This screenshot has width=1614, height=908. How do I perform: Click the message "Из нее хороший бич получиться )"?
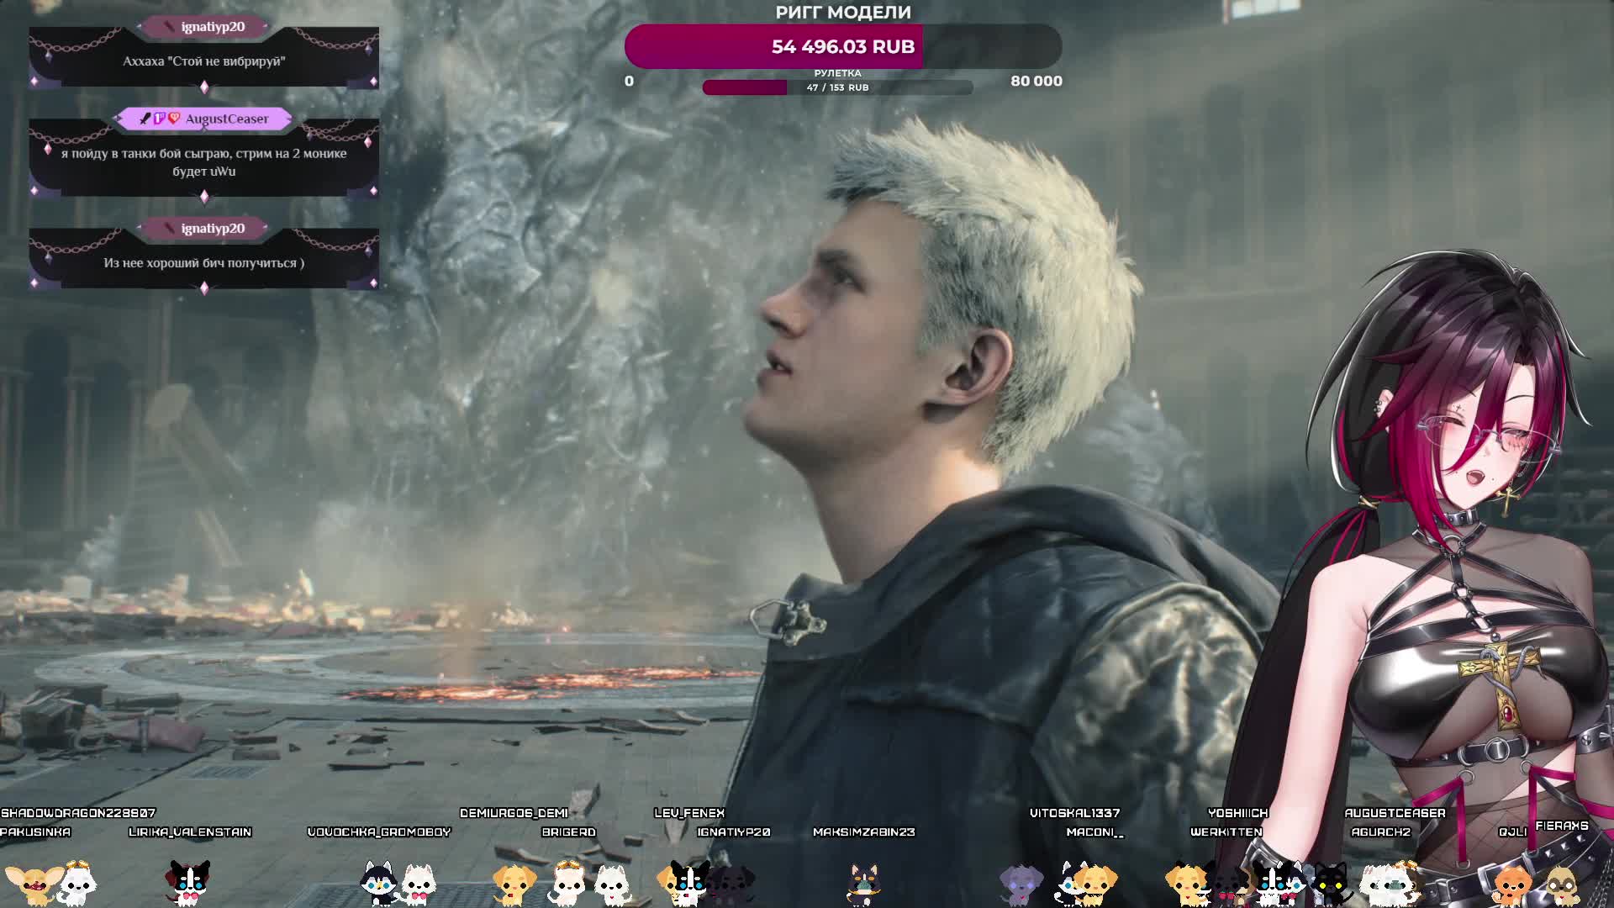click(204, 263)
